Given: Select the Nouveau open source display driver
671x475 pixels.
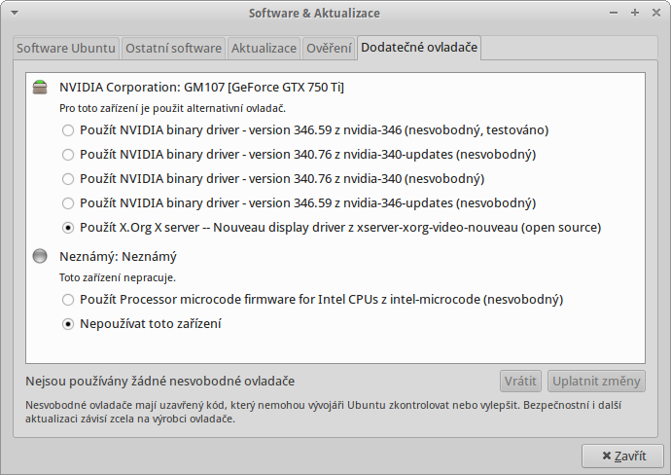Looking at the screenshot, I should point(332,228).
